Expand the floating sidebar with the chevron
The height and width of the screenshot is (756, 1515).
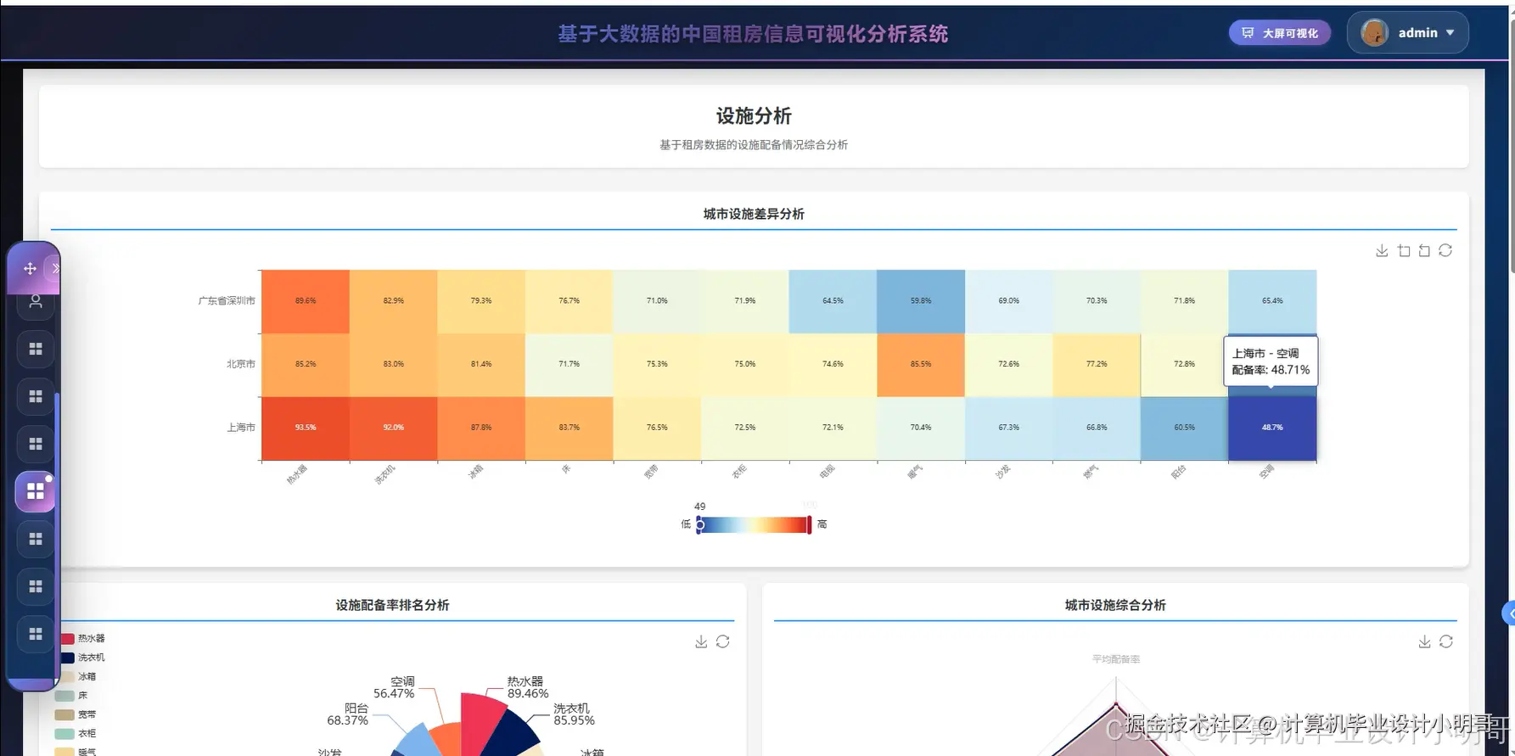coord(54,268)
